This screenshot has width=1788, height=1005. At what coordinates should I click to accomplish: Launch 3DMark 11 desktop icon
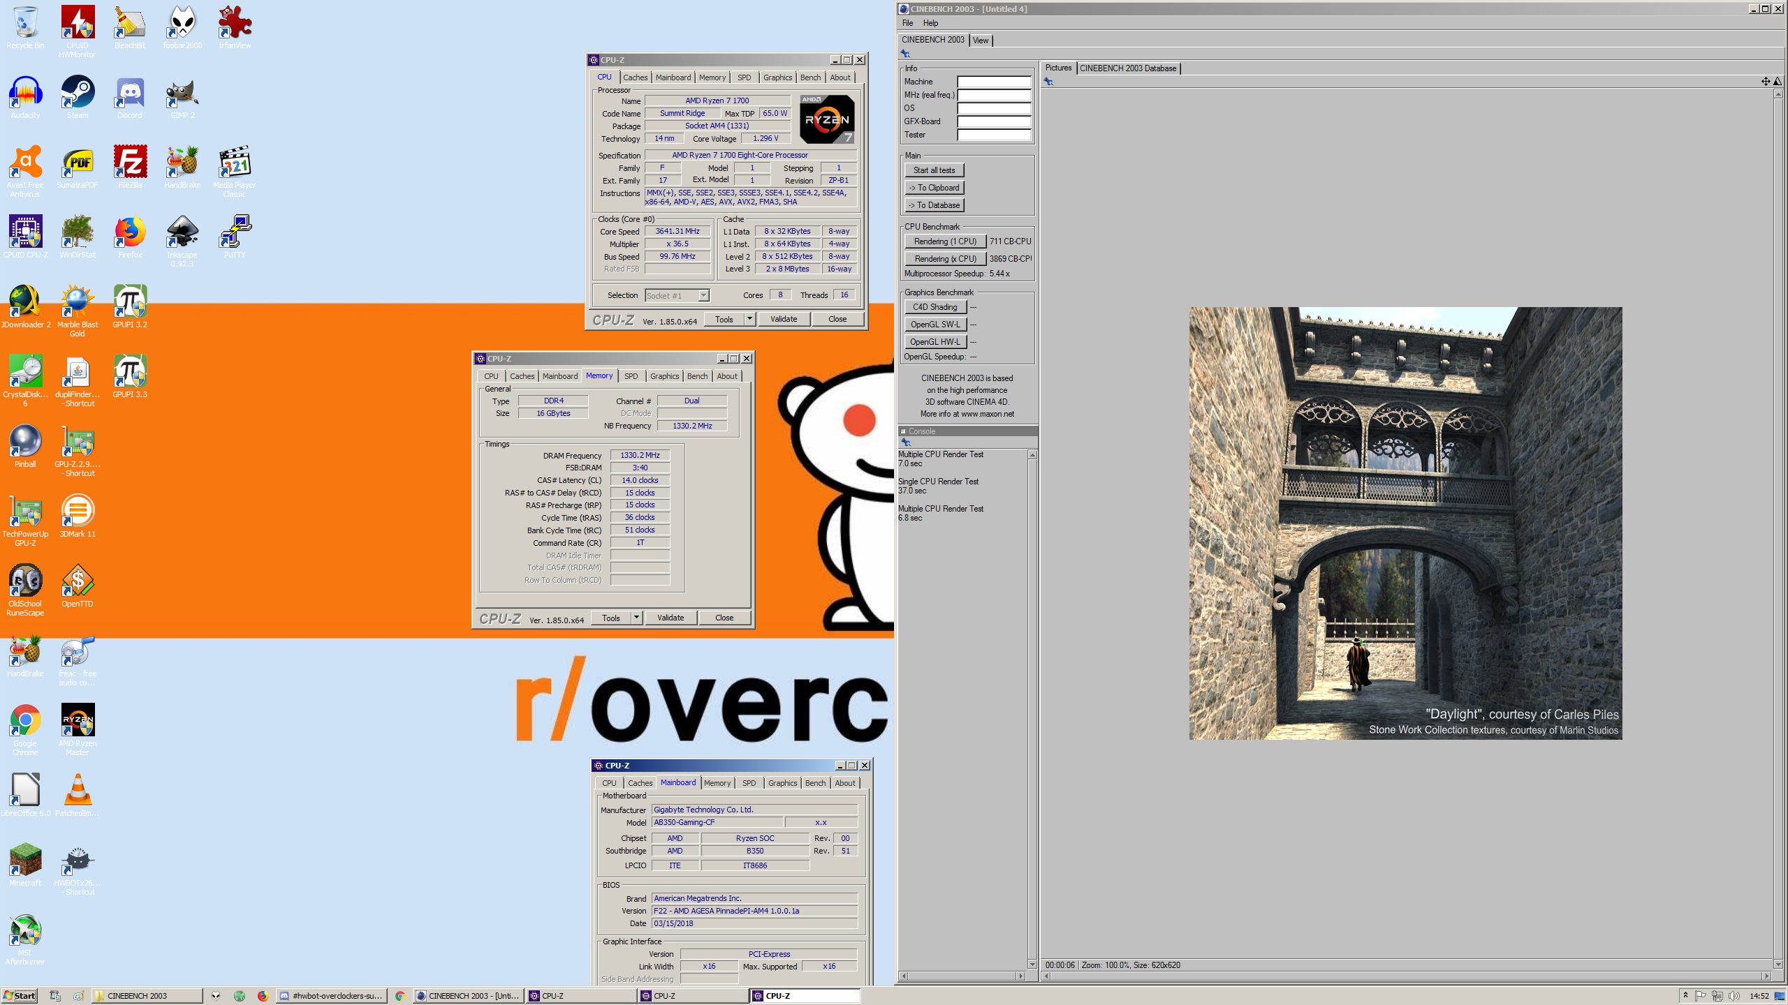(78, 516)
